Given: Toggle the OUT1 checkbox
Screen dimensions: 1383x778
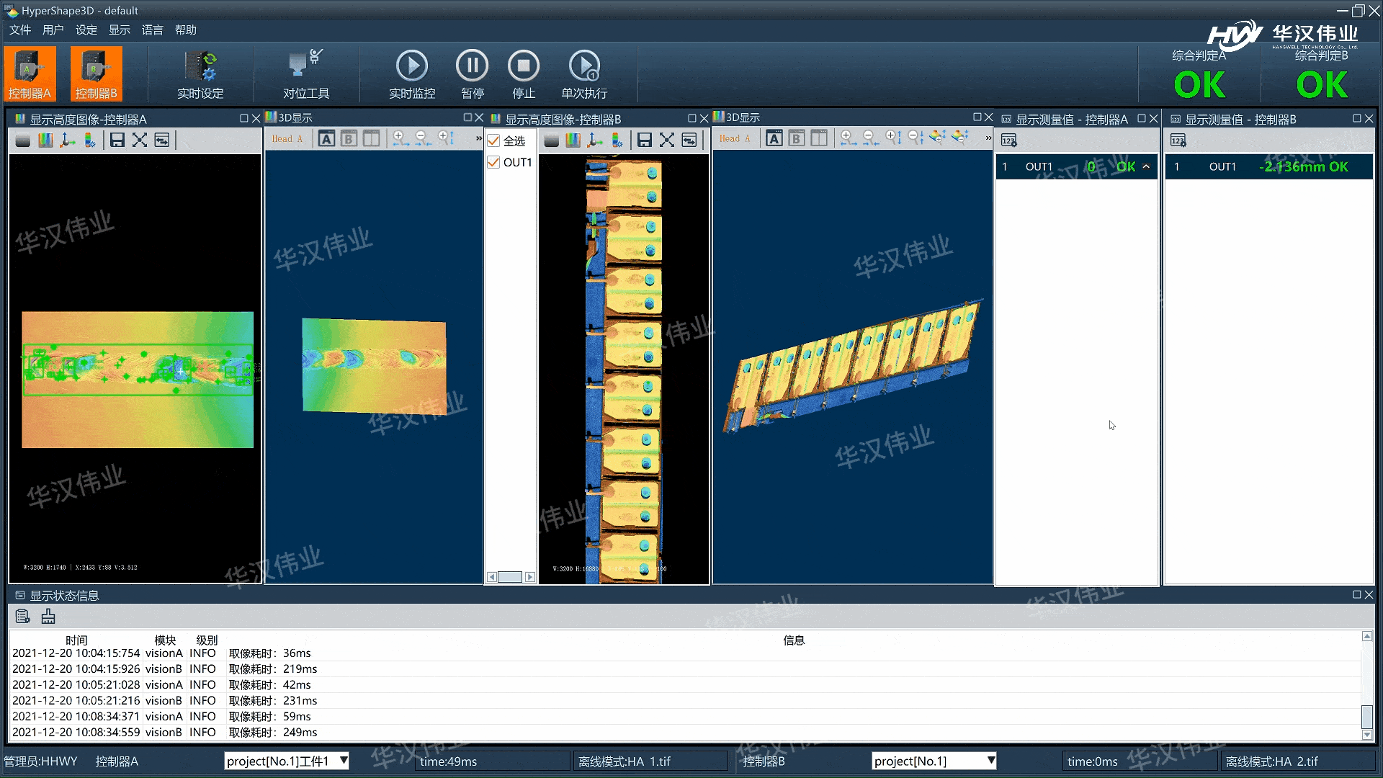Looking at the screenshot, I should 493,163.
